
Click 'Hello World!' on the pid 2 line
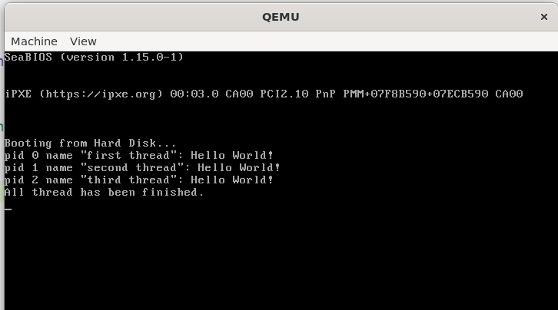[x=232, y=180]
